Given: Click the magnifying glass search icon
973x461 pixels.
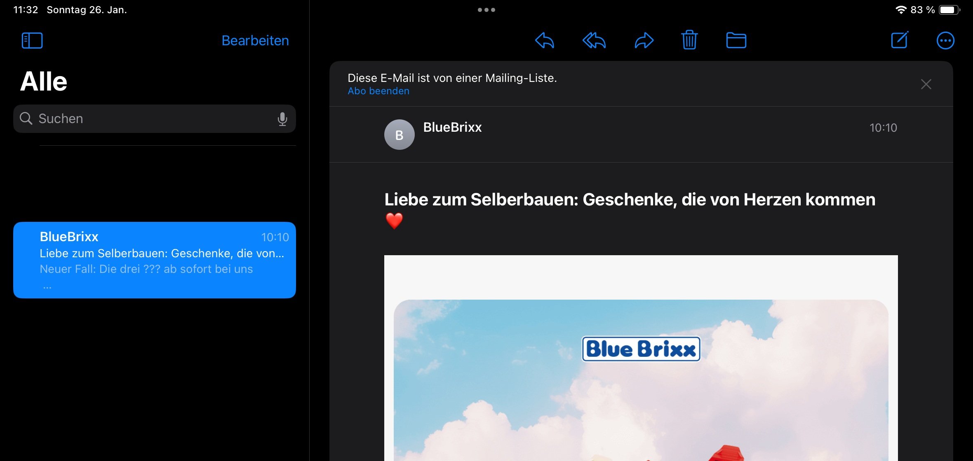Looking at the screenshot, I should [26, 119].
